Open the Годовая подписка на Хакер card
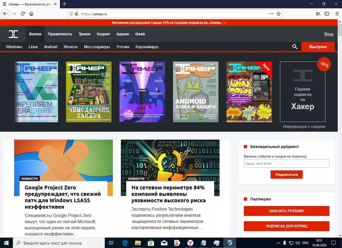The width and height of the screenshot is (342, 248). [x=303, y=92]
